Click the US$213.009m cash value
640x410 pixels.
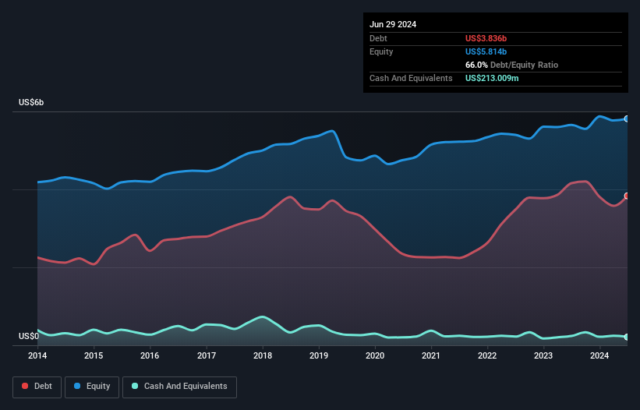(x=492, y=78)
